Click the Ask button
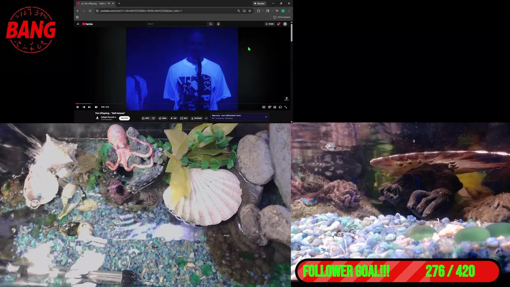Screen dimensions: 510x287 tap(173, 118)
